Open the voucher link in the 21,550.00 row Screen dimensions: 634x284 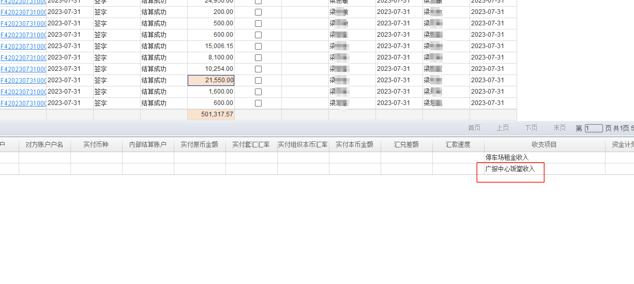(23, 80)
